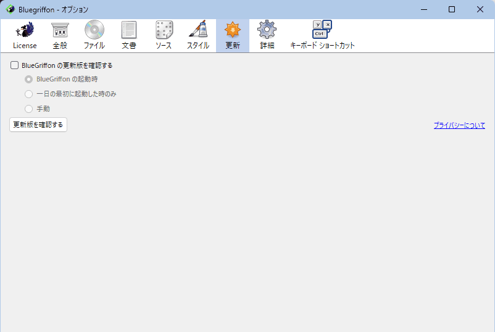
Task: Close the オプション dialog window
Action: pyautogui.click(x=480, y=9)
